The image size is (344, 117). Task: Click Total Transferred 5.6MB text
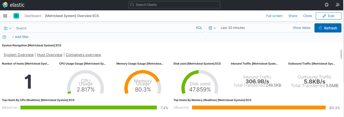pos(315,86)
